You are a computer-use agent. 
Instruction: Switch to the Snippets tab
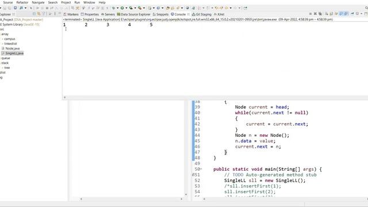click(x=160, y=14)
